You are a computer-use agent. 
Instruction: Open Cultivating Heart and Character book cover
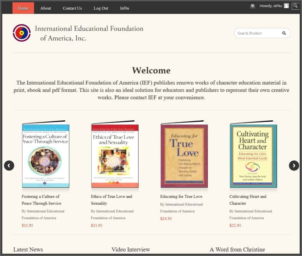pos(253,154)
